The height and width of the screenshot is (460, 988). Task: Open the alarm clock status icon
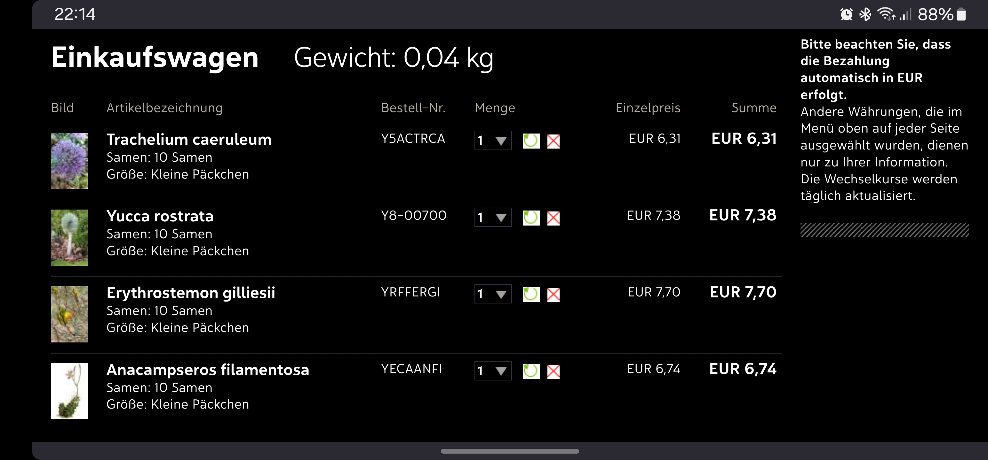[x=846, y=15]
